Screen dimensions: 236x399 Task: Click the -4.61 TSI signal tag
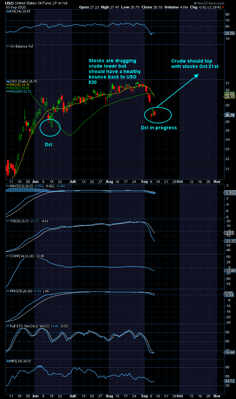230,233
